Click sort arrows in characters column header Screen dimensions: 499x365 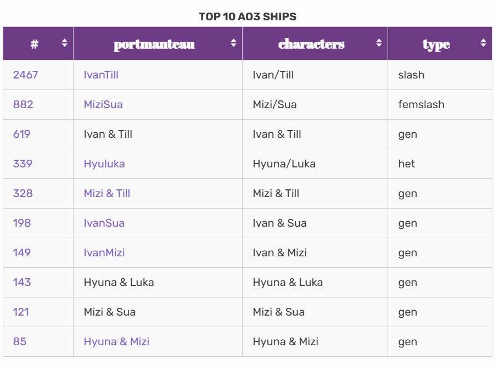[379, 43]
